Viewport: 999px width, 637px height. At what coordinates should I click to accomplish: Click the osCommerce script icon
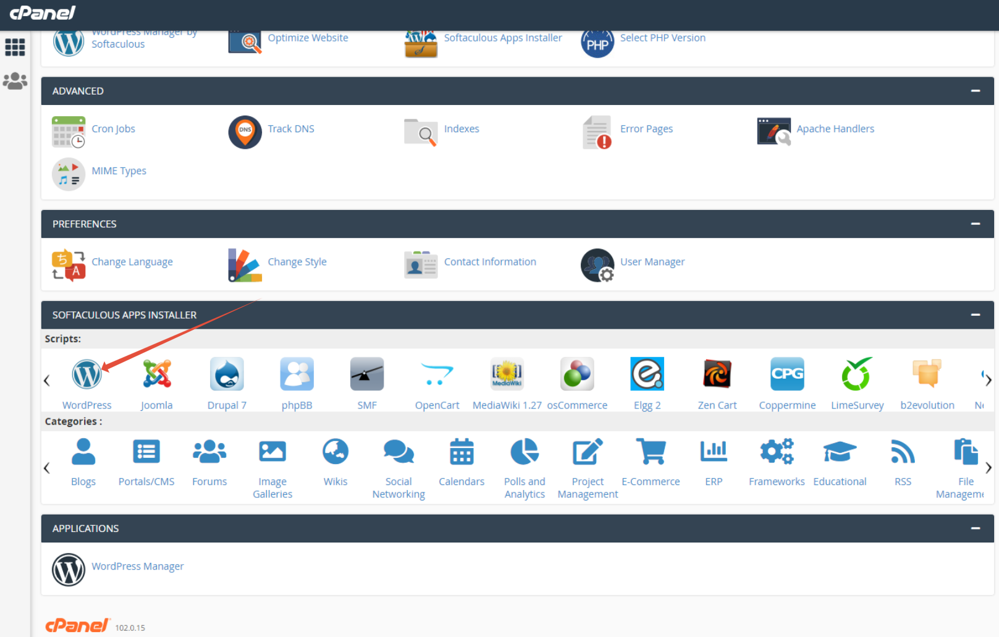pos(577,374)
